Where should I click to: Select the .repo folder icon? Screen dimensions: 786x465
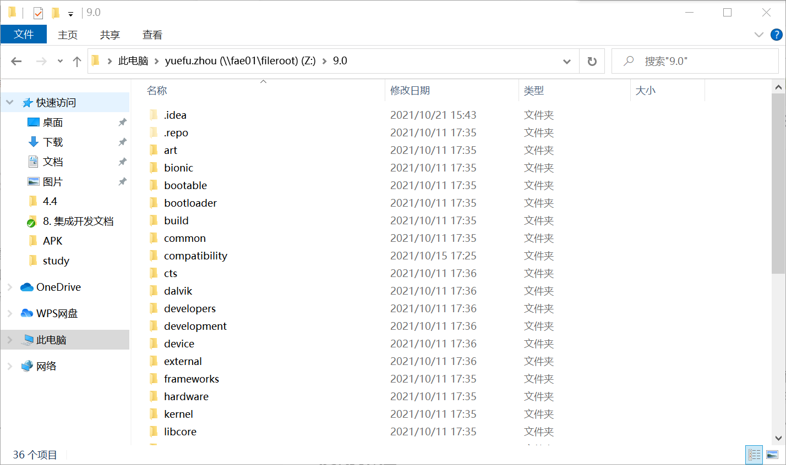pos(154,132)
